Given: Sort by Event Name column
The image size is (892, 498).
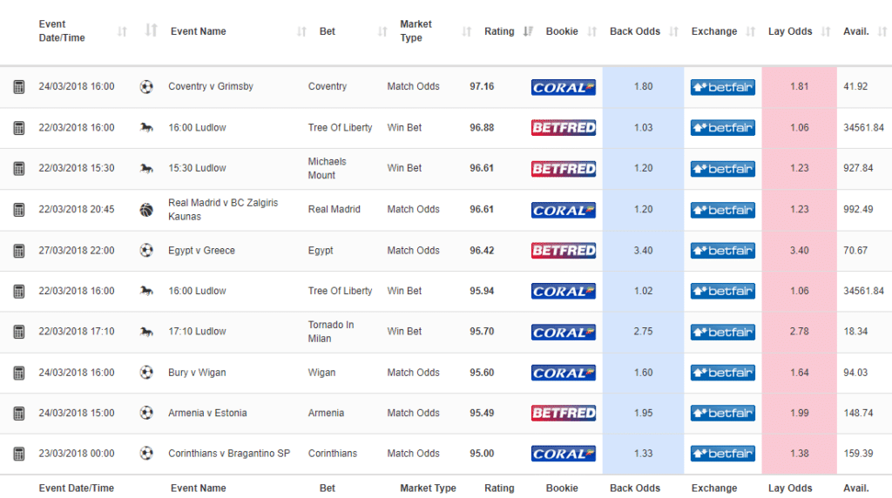Looking at the screenshot, I should pos(301,31).
